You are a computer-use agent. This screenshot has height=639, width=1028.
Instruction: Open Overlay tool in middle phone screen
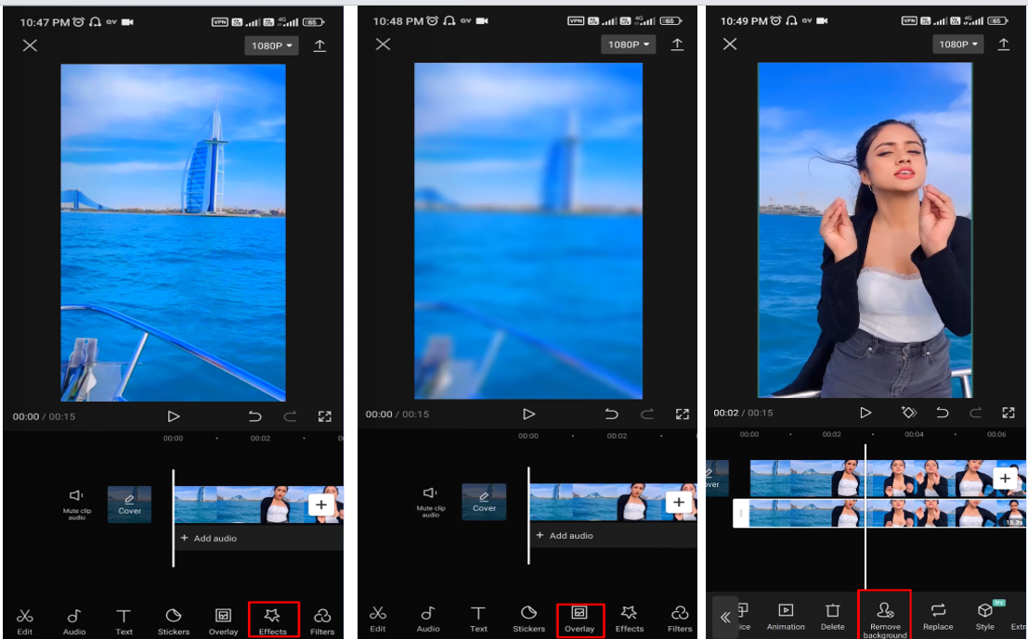[579, 619]
